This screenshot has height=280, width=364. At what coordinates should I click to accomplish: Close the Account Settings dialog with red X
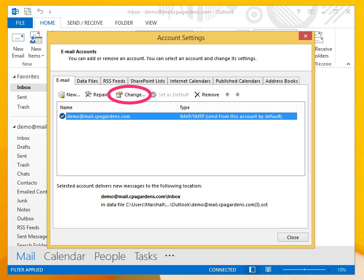tap(305, 36)
